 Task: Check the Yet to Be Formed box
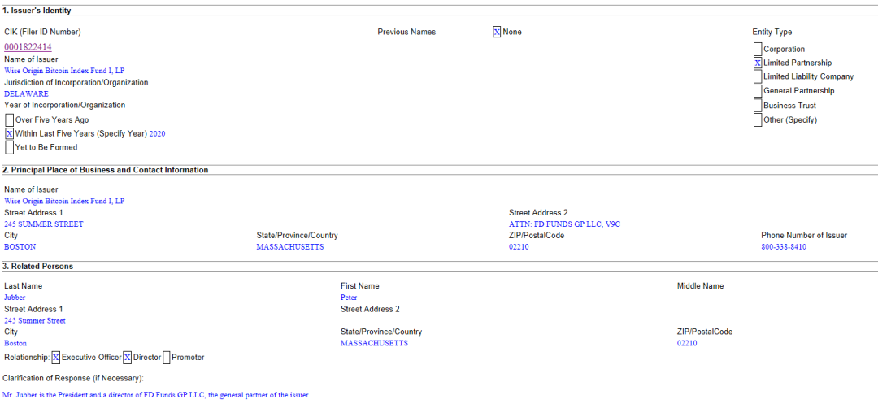[x=10, y=147]
